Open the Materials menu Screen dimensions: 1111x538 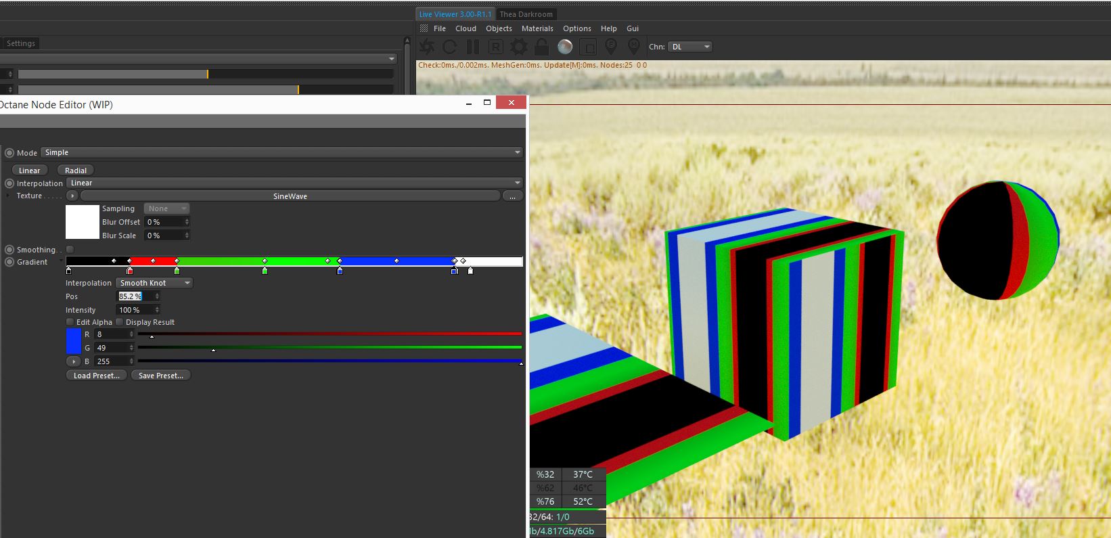coord(537,28)
